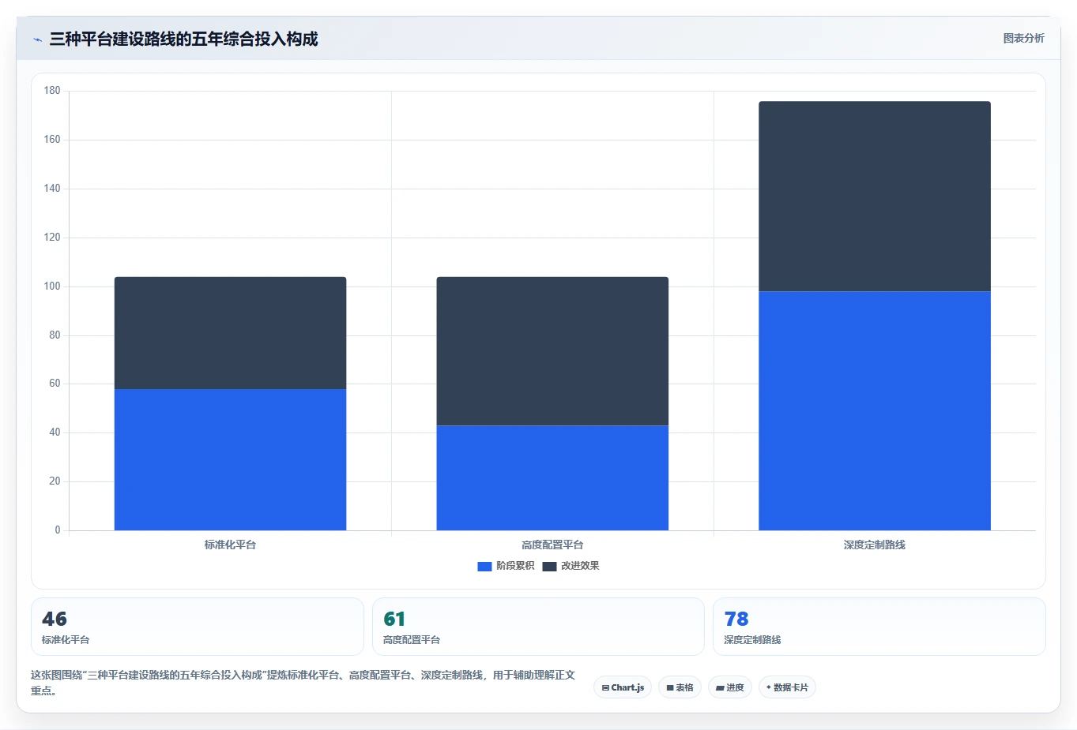Click the blue segment of the 标准化平台 bar

tap(230, 459)
